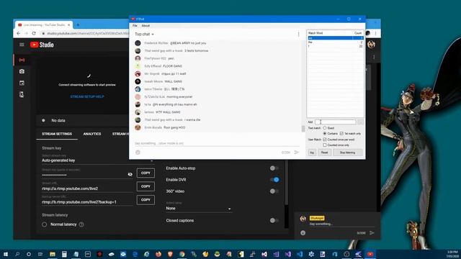Open Added delay None dropdown
The width and height of the screenshot is (461, 259).
(199, 208)
